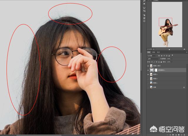Select the 图层 1 layer row
Image resolution: width=188 pixels, height=136 pixels.
click(x=167, y=83)
